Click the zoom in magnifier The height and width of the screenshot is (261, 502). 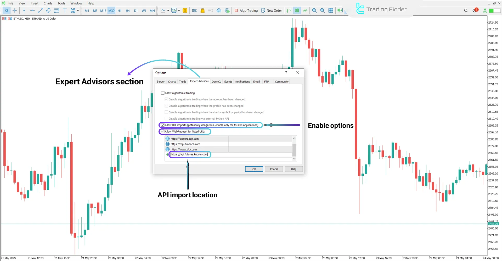click(x=314, y=10)
